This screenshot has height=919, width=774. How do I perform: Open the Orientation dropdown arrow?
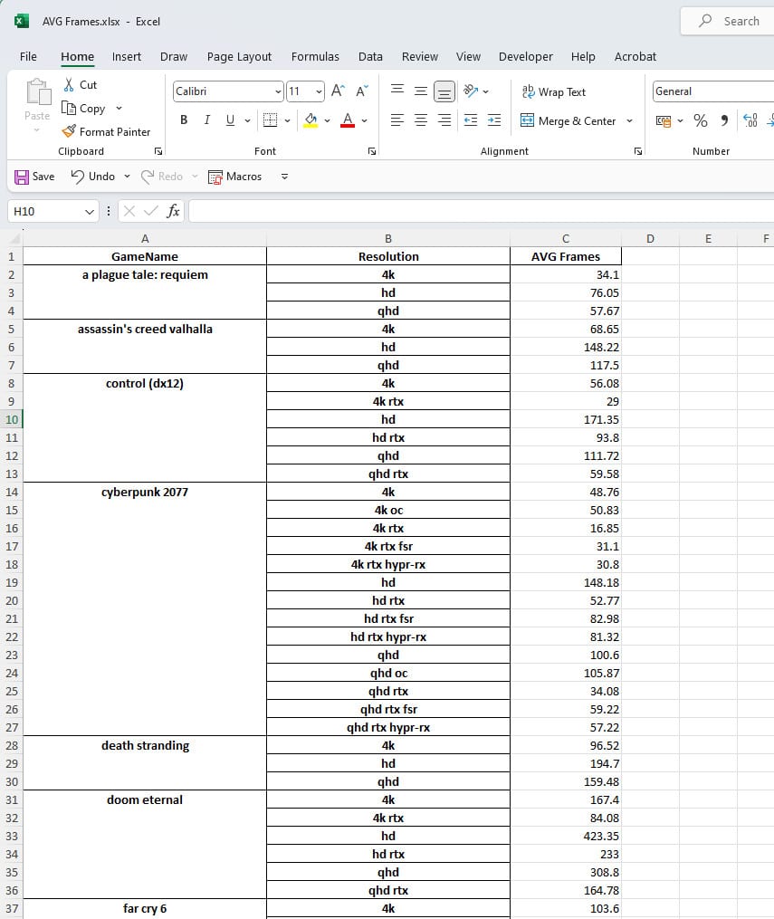click(486, 91)
